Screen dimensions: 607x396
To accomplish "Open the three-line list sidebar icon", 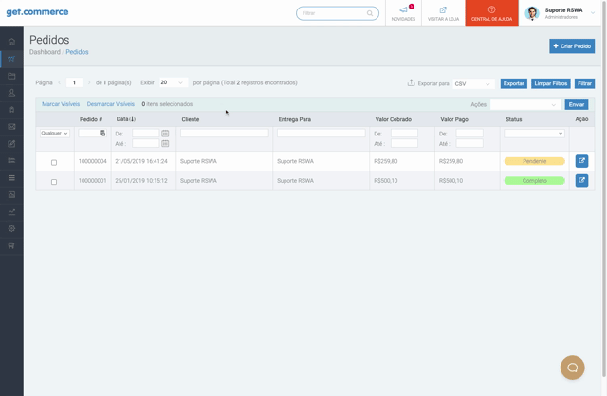I will pos(11,177).
